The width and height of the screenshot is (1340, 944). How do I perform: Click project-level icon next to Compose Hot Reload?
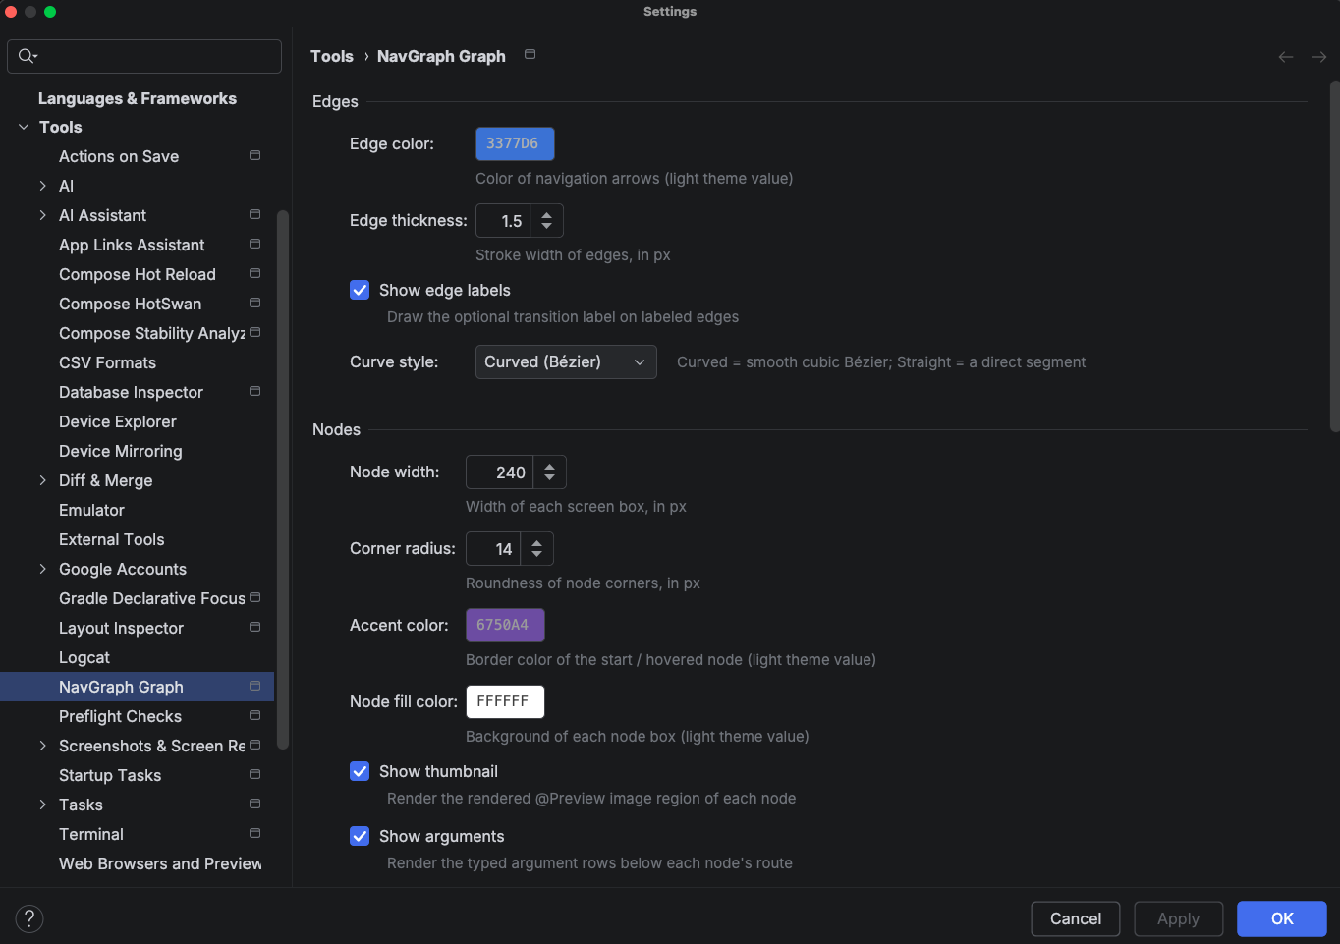255,273
